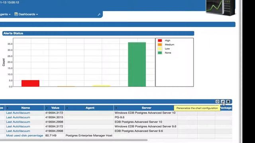Open the Agents dropdown menu
This screenshot has height=143, width=255.
pos(5,14)
